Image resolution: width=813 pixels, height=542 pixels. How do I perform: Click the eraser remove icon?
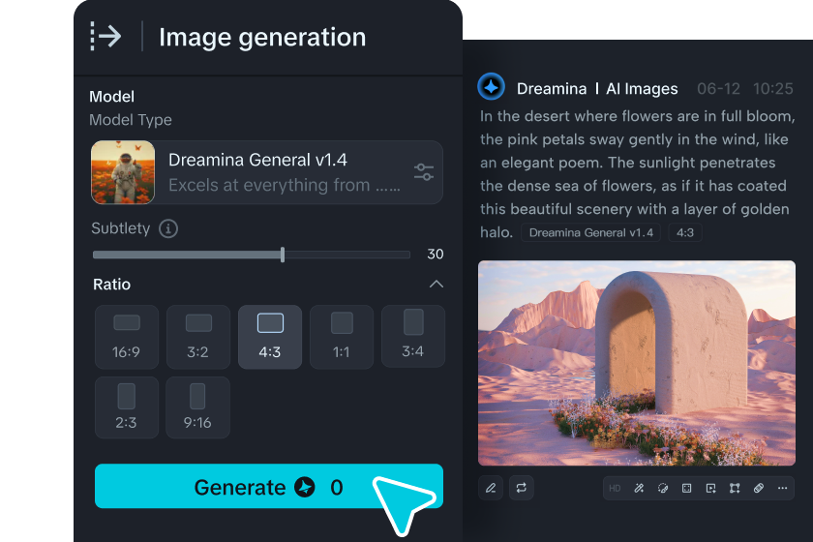759,488
